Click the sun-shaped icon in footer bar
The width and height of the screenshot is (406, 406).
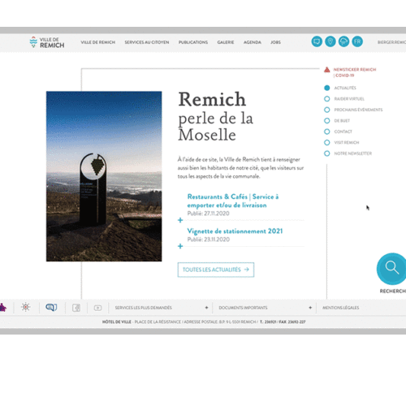click(26, 307)
